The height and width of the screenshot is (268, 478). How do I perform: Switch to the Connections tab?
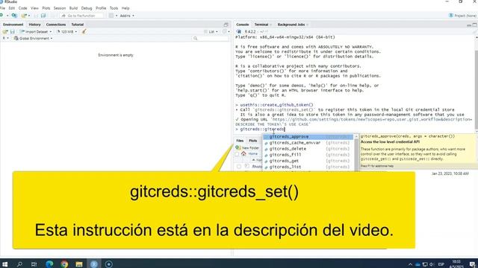(56, 25)
